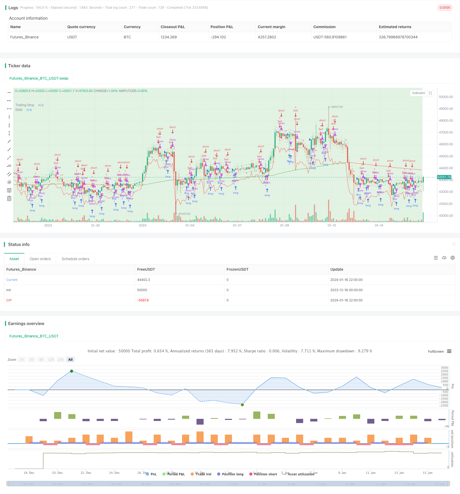
Task: Open the earnings chart hamburger menu
Action: (x=449, y=351)
